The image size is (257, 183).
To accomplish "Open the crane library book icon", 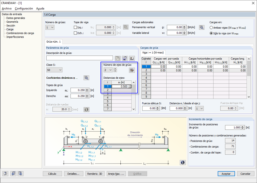I will click(x=132, y=58).
